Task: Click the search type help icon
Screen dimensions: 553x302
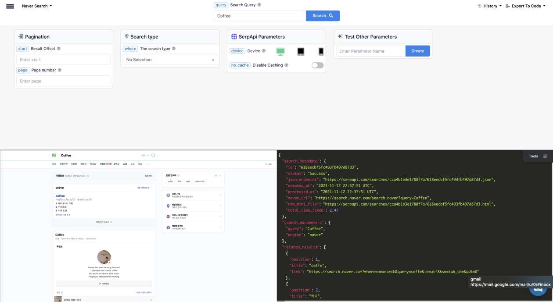Action: click(174, 49)
